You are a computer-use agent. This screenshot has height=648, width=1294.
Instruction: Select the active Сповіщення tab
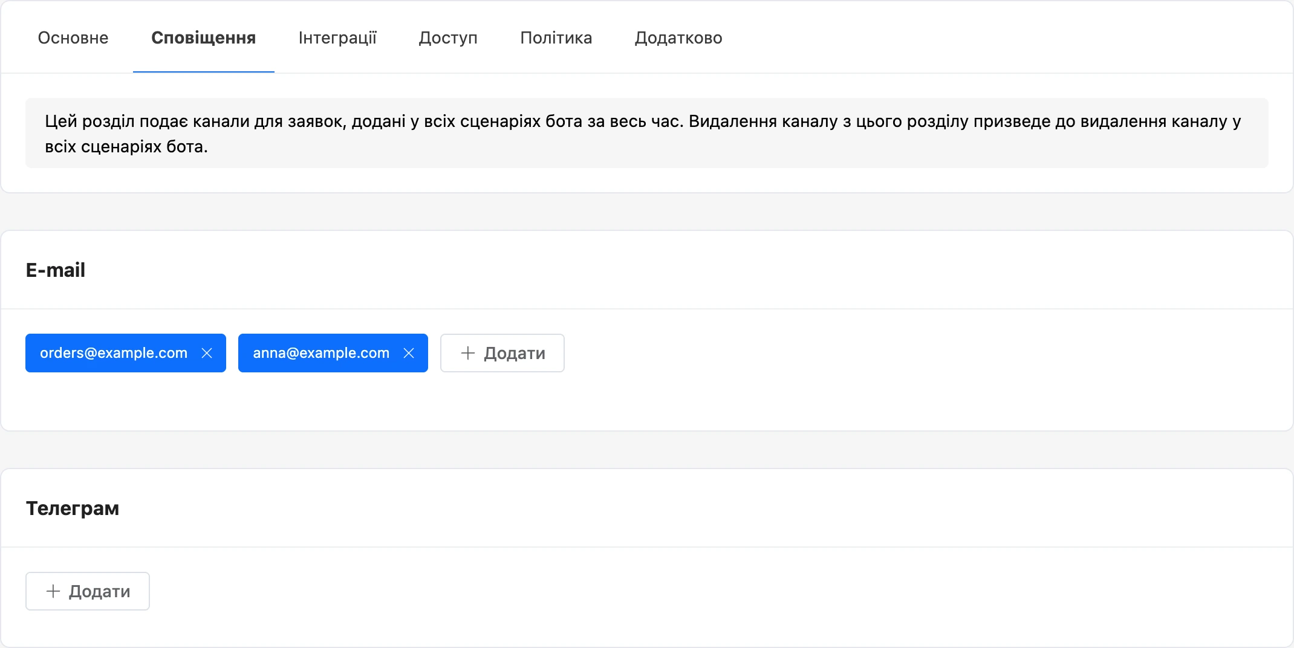click(x=204, y=37)
